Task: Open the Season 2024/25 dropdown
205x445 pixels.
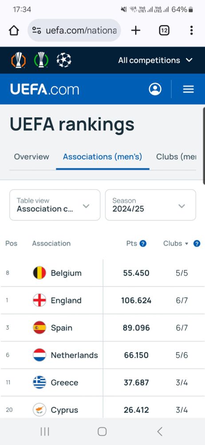Action: click(x=150, y=205)
